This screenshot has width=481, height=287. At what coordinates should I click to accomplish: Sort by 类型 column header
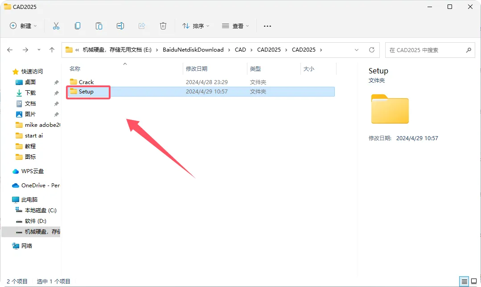point(255,69)
